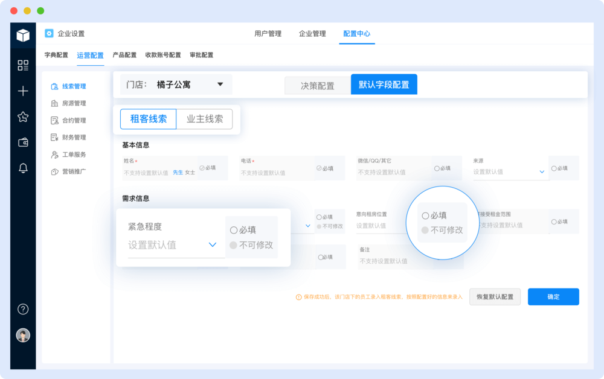The height and width of the screenshot is (379, 604).
Task: Click the help question mark icon
Action: [23, 309]
